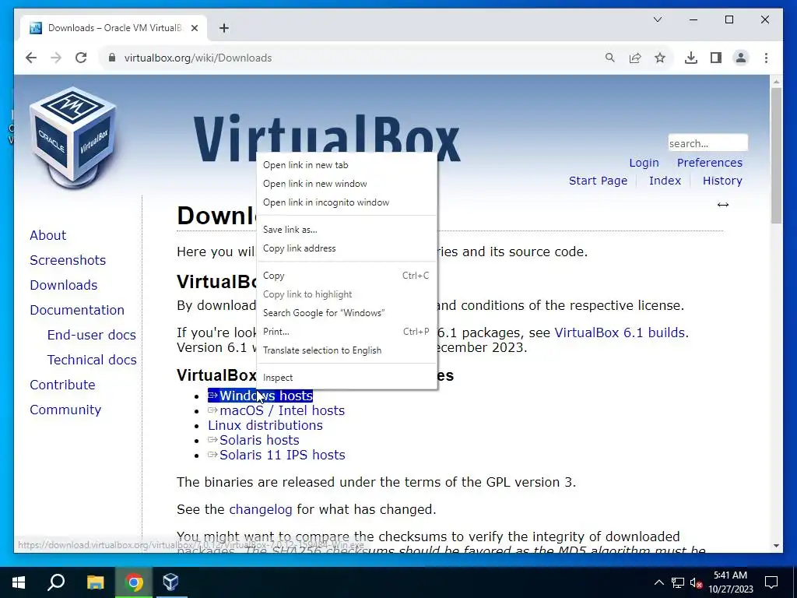Click the padlock site info icon

112,58
